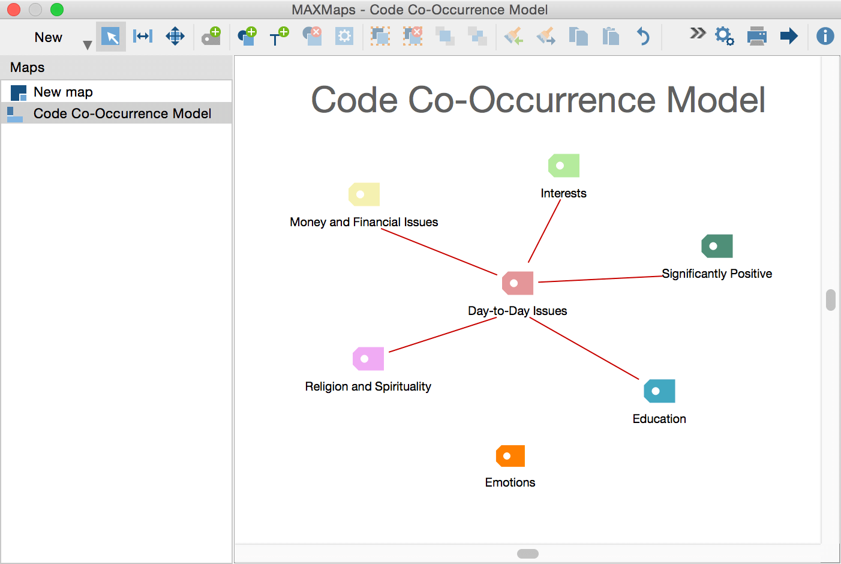Image resolution: width=841 pixels, height=564 pixels.
Task: Click the copy icon in toolbar
Action: tap(578, 36)
